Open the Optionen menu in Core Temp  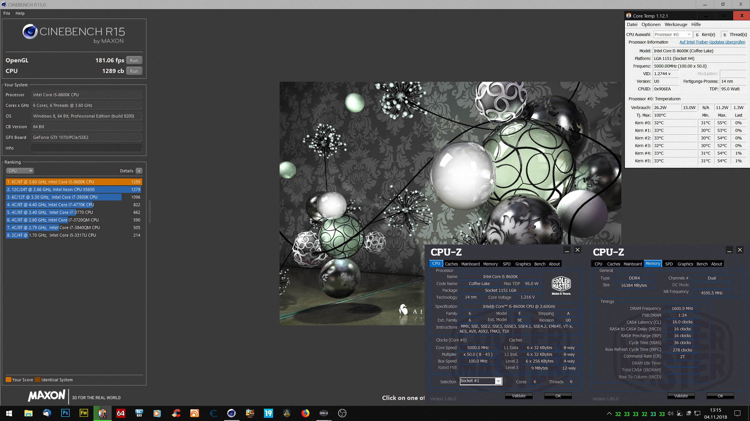[x=651, y=25]
